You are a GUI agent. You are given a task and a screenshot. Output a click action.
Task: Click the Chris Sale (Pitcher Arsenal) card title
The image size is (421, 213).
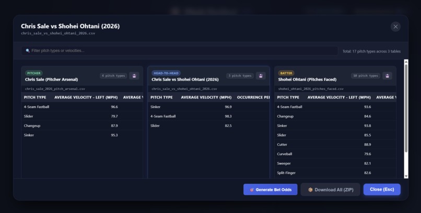tap(52, 80)
